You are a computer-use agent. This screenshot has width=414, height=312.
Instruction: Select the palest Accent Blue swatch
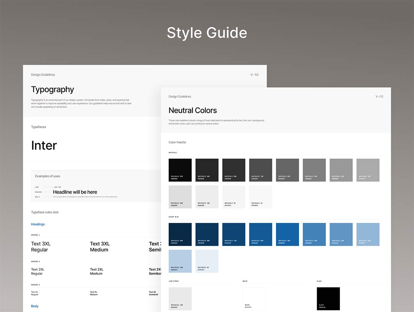pos(207,261)
